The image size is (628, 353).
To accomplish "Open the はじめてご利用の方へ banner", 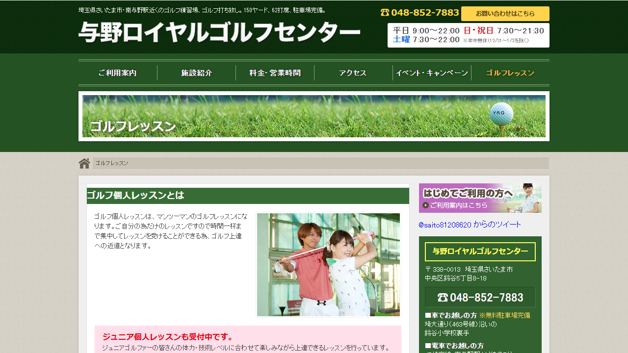I will tap(480, 198).
